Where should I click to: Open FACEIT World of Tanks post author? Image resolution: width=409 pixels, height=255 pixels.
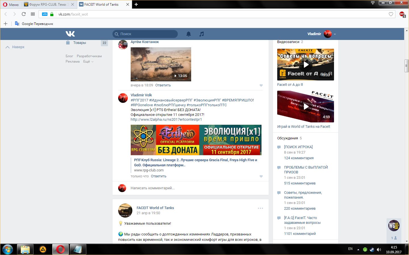pos(155,208)
